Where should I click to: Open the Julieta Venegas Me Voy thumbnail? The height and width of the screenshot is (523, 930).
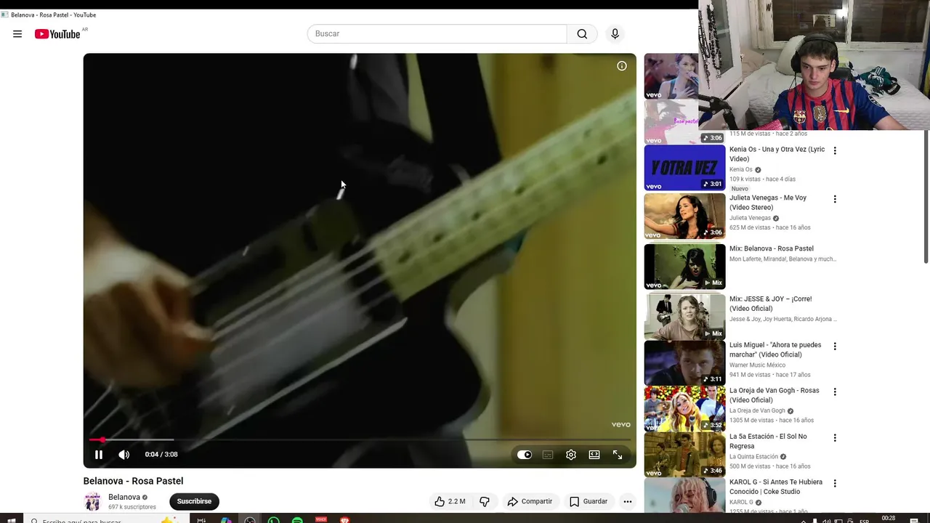684,216
